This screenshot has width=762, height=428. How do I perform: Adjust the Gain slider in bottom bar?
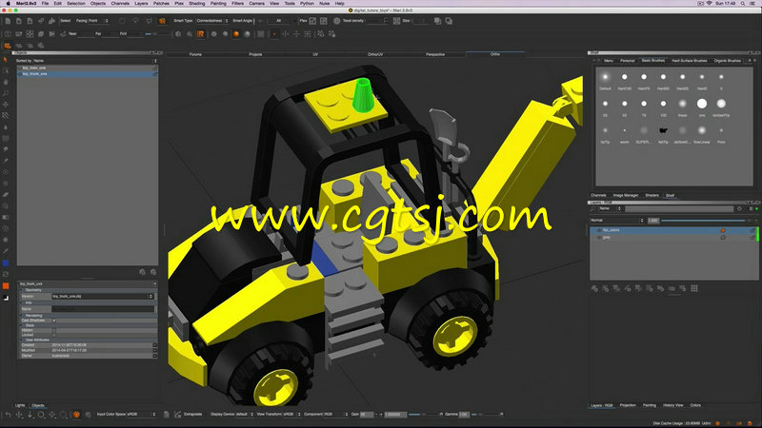[x=423, y=415]
